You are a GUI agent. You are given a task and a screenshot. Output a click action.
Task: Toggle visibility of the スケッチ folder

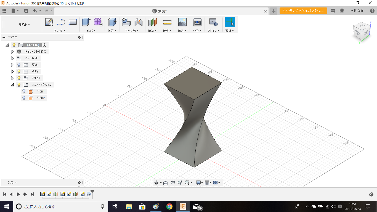(19, 78)
